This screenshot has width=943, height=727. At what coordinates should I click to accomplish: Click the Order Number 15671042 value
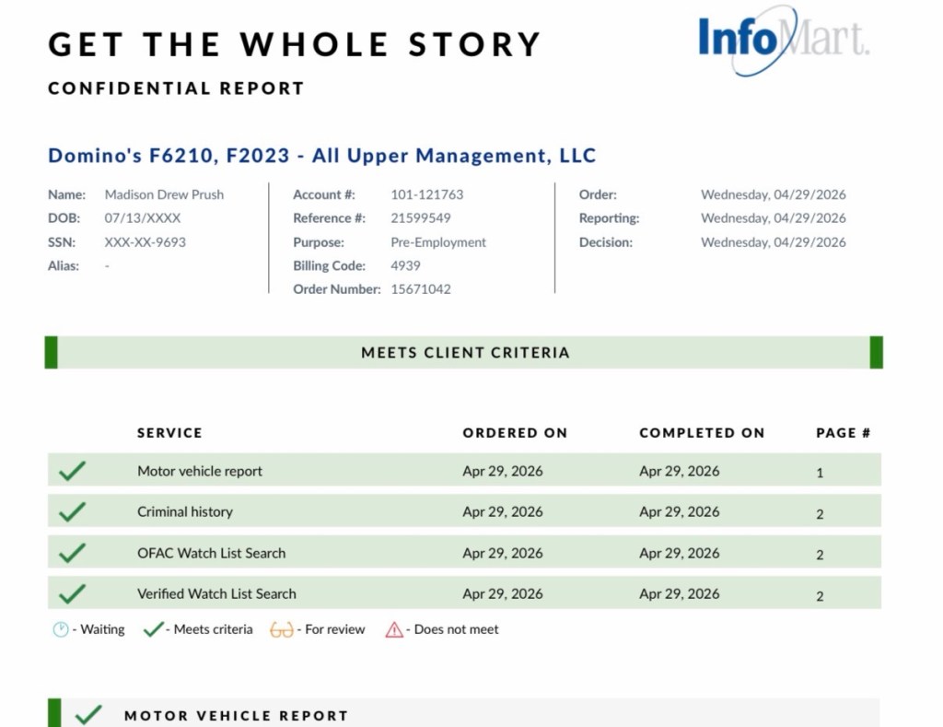pos(421,289)
